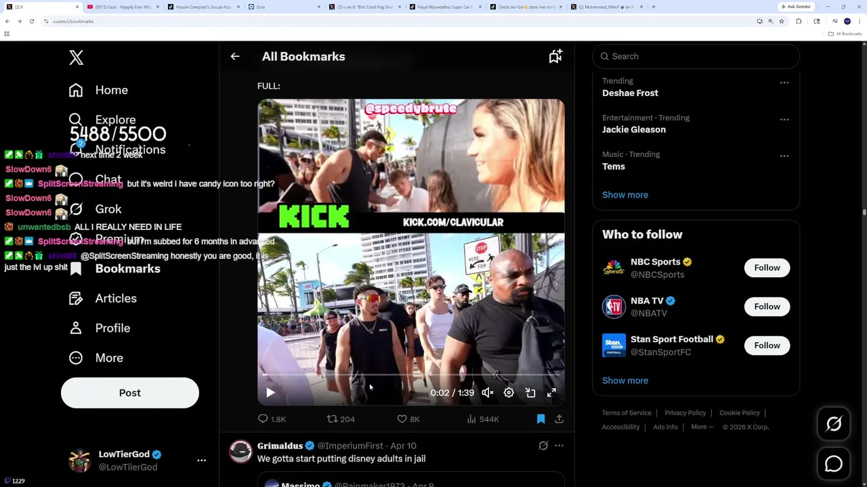Follow Stan Sport Football
The width and height of the screenshot is (867, 487).
(767, 346)
